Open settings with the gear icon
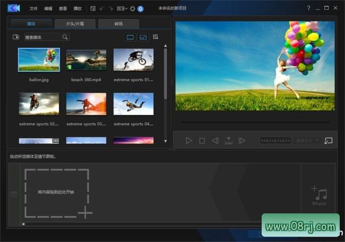This screenshot has height=242, width=345. (133, 8)
